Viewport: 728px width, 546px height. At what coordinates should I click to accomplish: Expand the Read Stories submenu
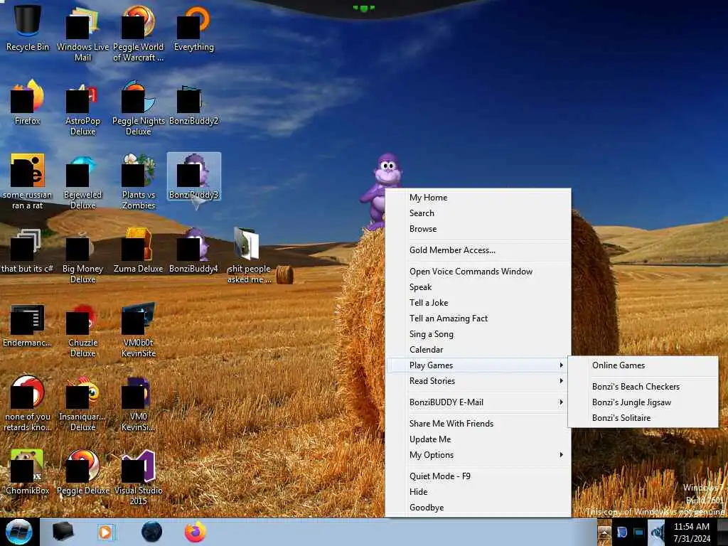(x=478, y=381)
